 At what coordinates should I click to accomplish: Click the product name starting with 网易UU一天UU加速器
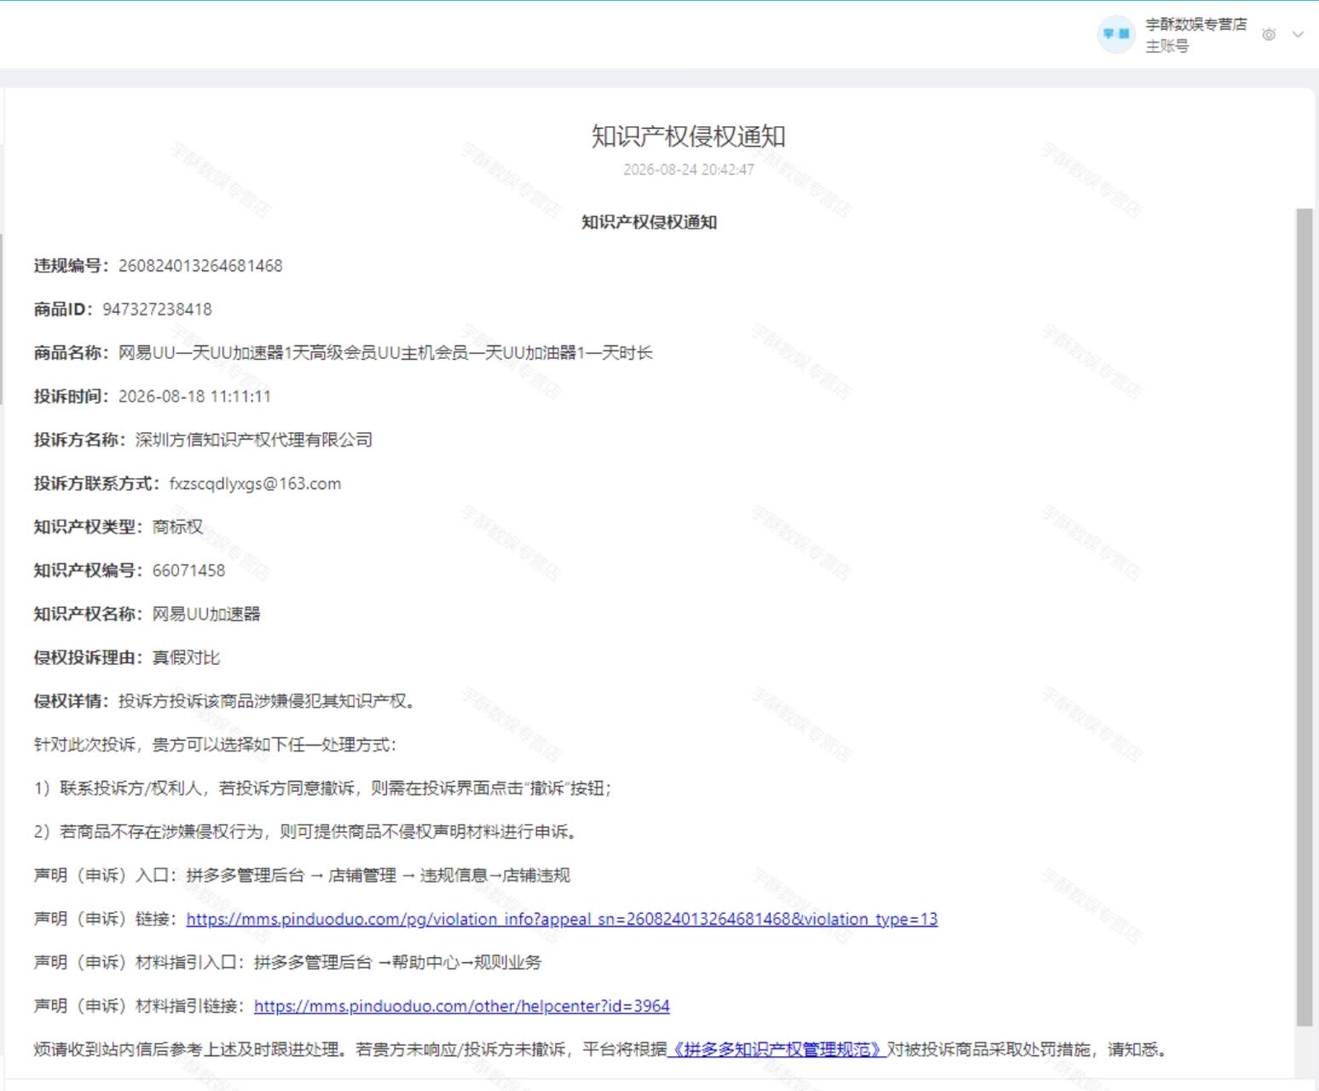point(385,353)
